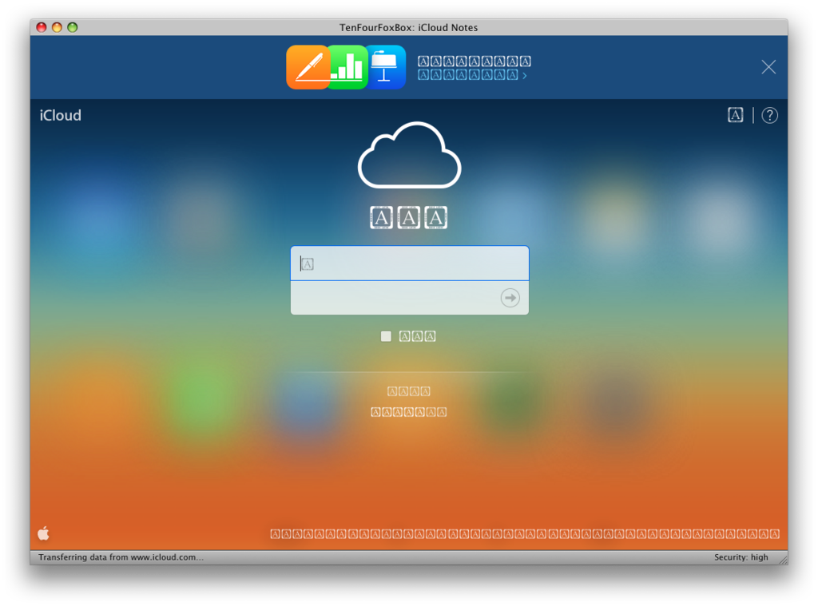Viewport: 818px width, 606px height.
Task: Dismiss the iWork promo banner with X
Action: [768, 67]
